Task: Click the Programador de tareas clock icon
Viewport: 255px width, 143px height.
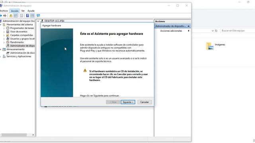Action: pyautogui.click(x=8, y=28)
